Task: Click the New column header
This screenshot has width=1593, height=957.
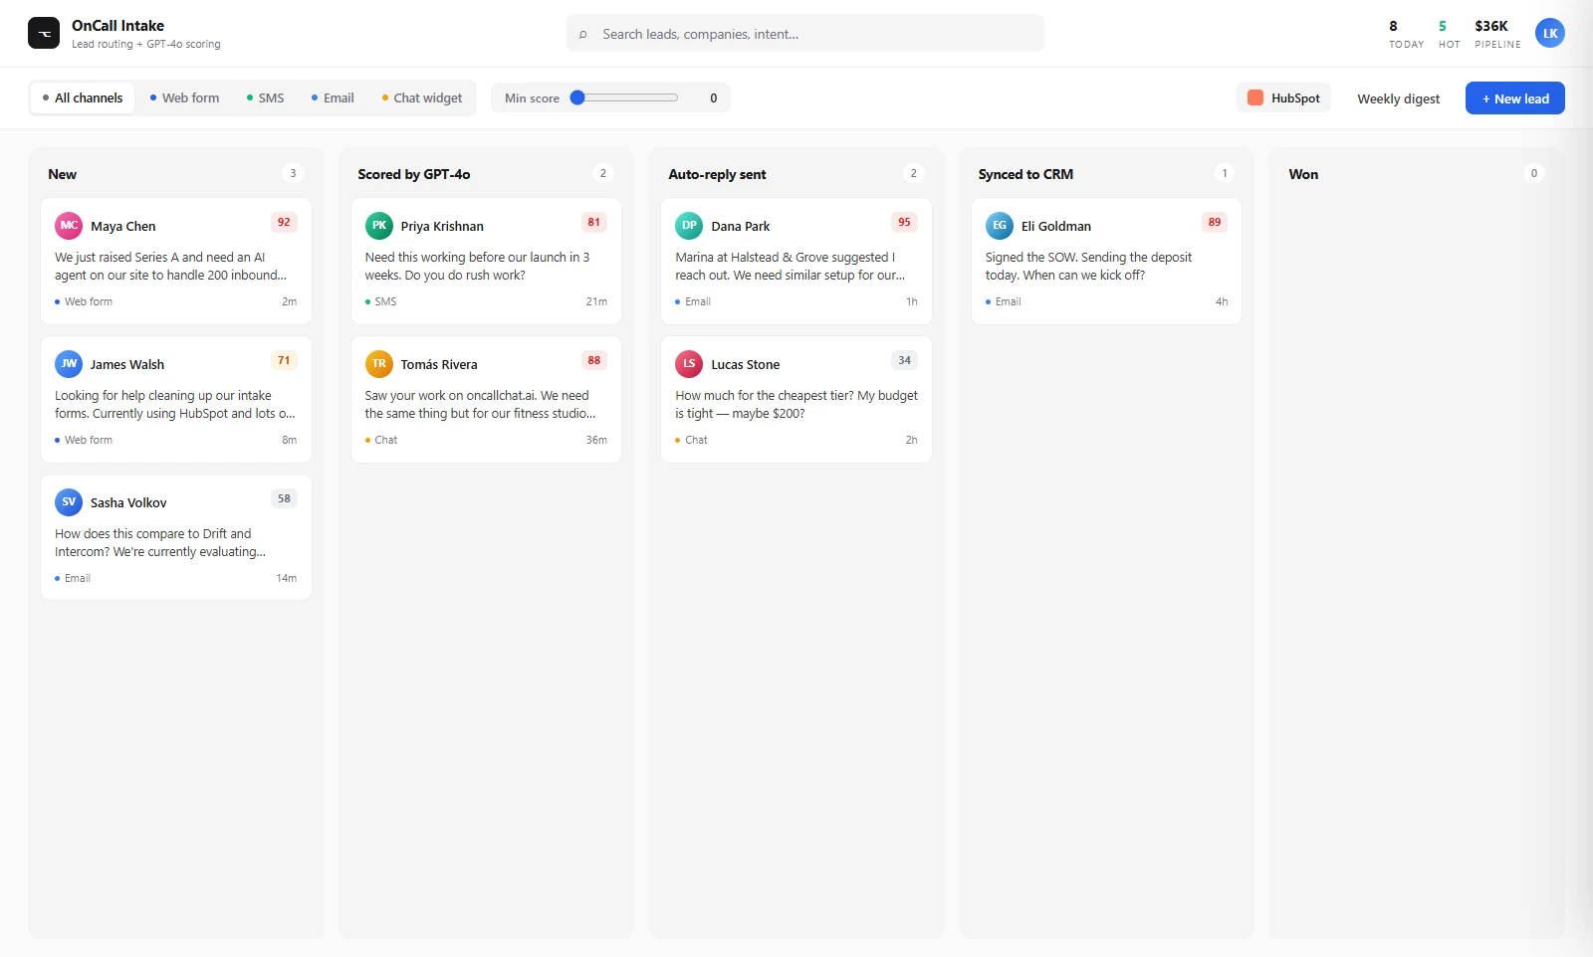Action: [x=62, y=174]
